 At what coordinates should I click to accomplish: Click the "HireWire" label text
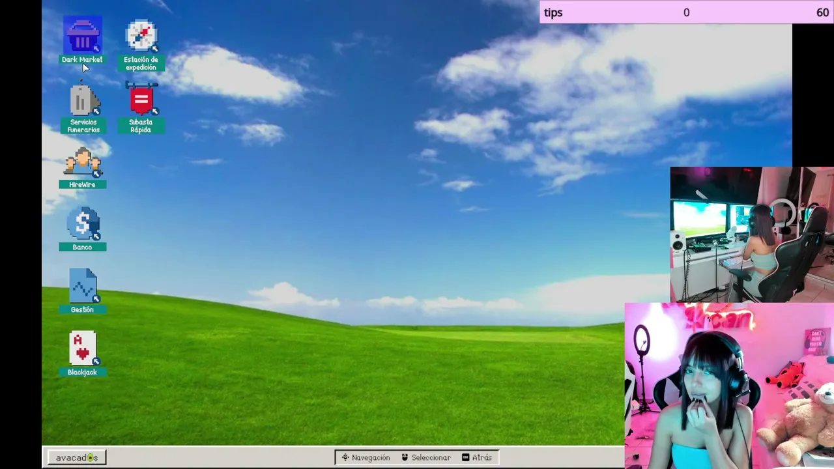click(82, 184)
